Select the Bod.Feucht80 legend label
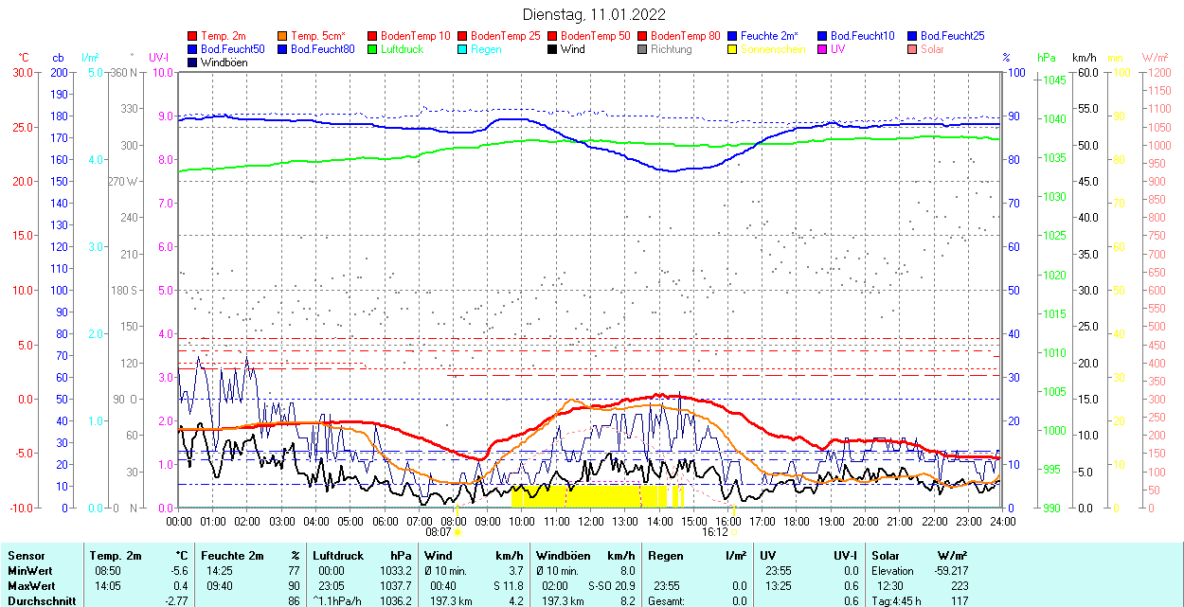 click(x=322, y=49)
